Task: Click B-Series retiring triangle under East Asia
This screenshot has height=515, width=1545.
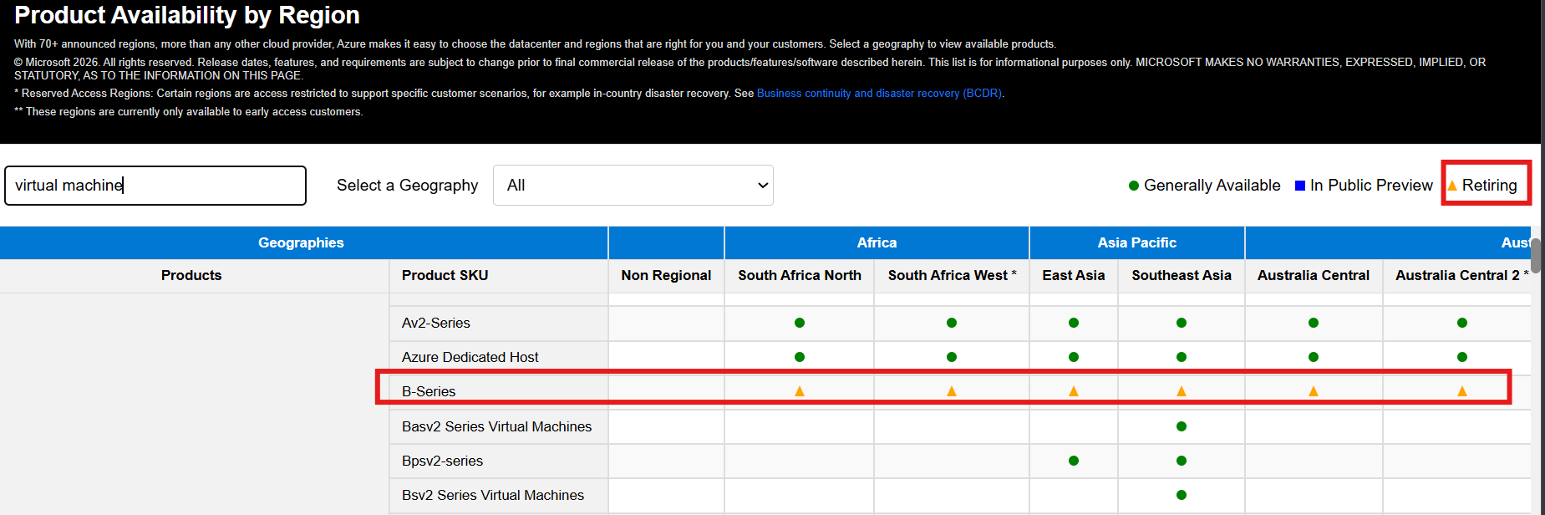Action: tap(1074, 391)
